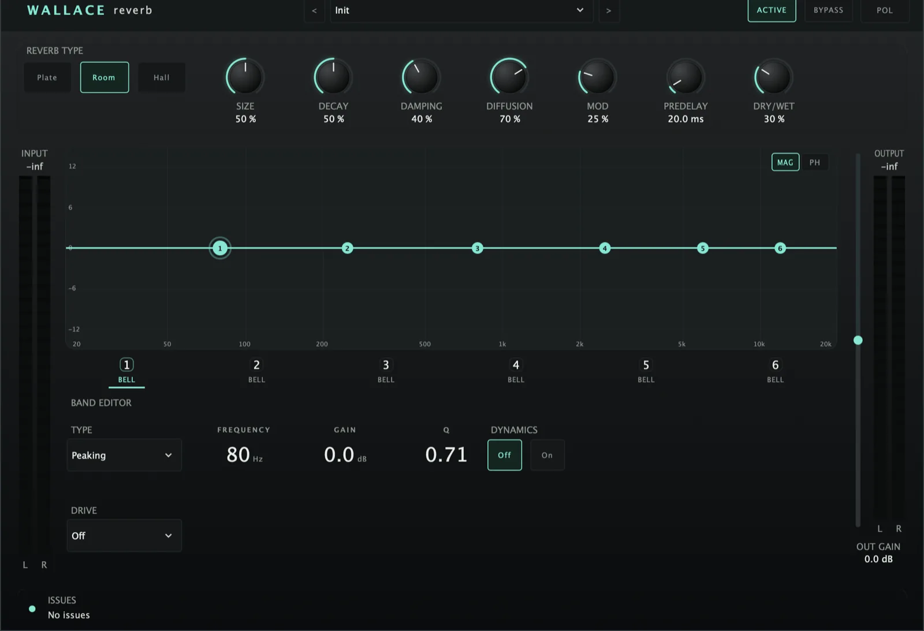The image size is (924, 631).
Task: Set Dynamics to Off
Action: click(x=505, y=455)
